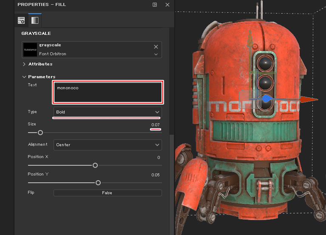Viewport: 326px width, 235px height.
Task: Open the fill settings tab icon
Action: (x=21, y=20)
